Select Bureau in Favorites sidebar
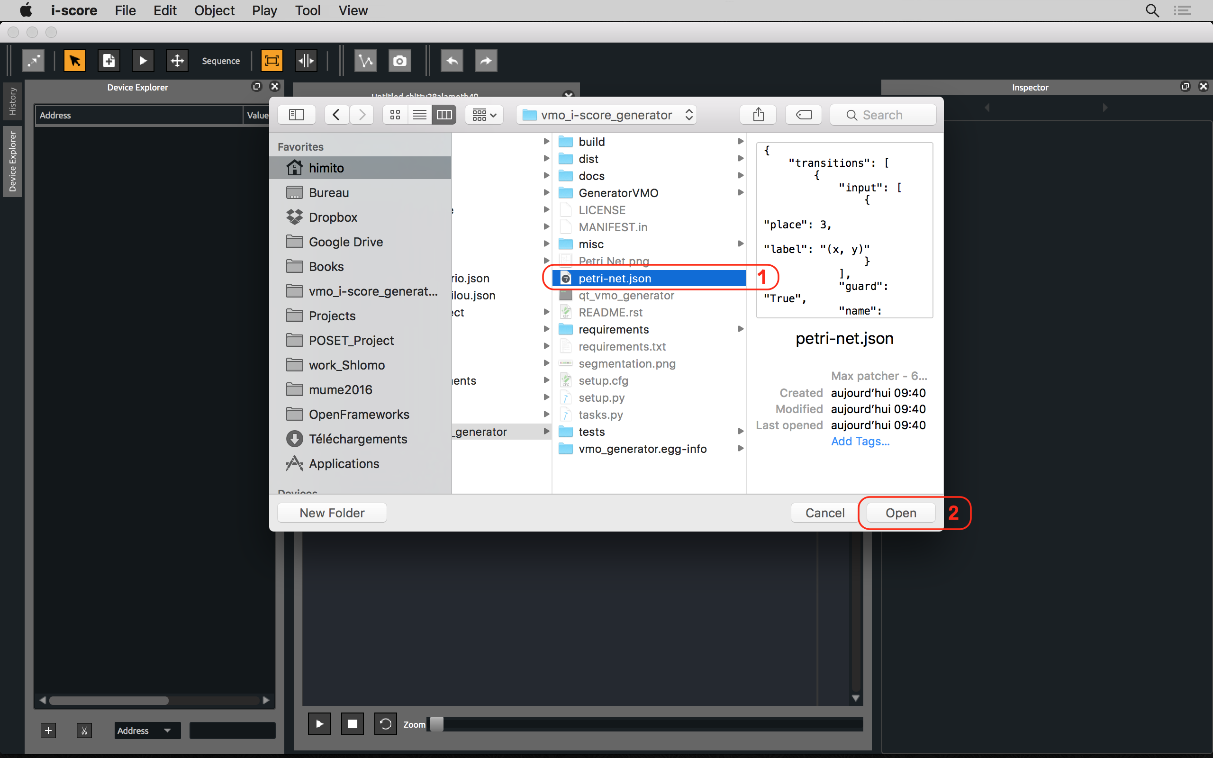Screen dimensions: 1213x758 click(x=360, y=192)
